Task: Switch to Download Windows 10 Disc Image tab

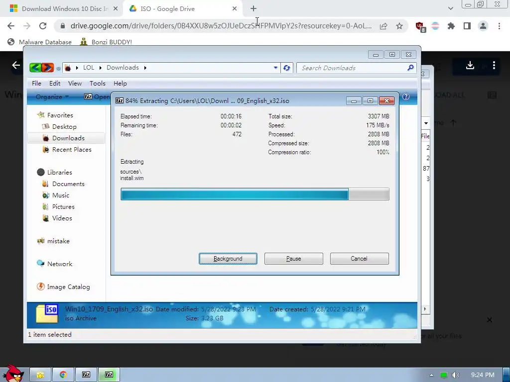Action: tap(64, 9)
